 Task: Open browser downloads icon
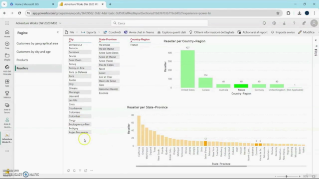(299, 13)
